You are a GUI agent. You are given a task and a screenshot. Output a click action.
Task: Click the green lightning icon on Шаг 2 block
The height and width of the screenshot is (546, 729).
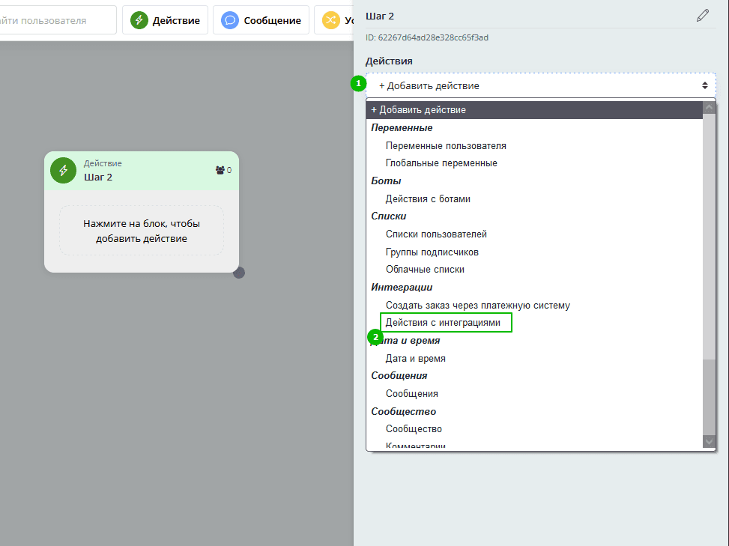click(x=64, y=170)
